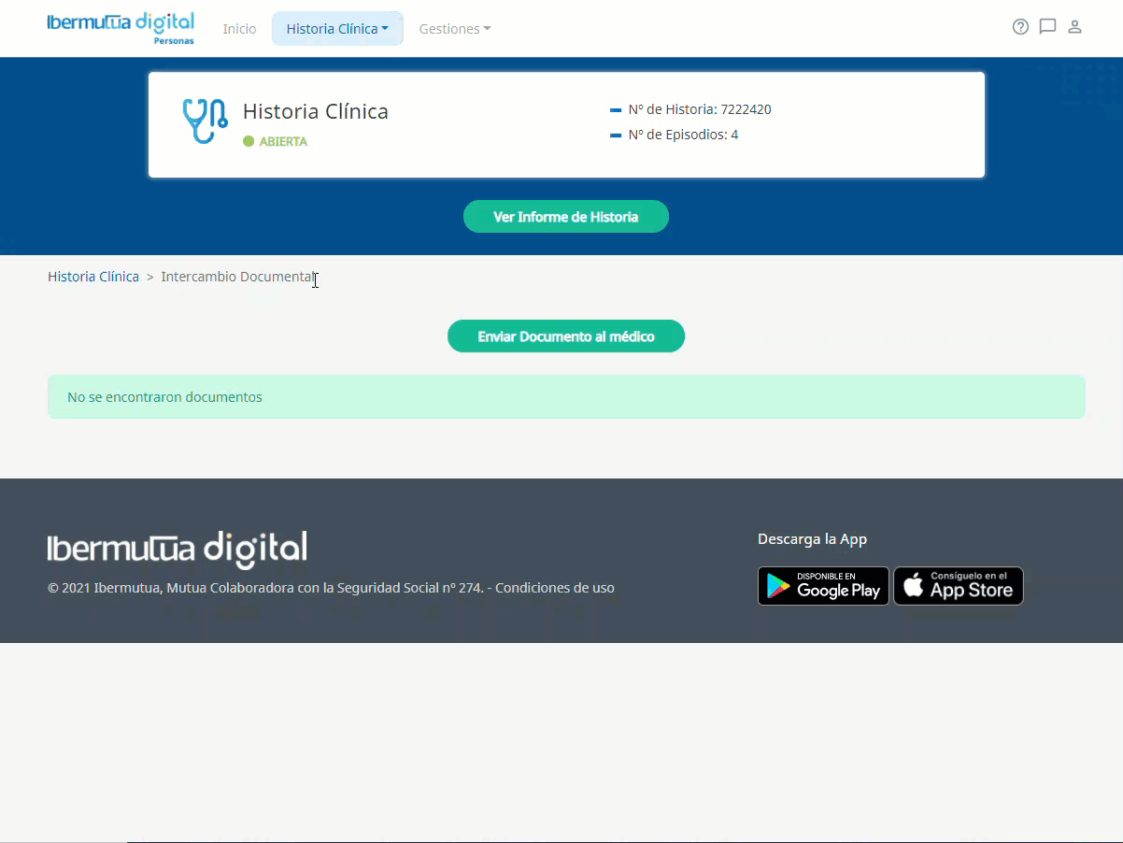Viewport: 1123px width, 843px height.
Task: Click the green ABIERTA status indicator
Action: [276, 141]
